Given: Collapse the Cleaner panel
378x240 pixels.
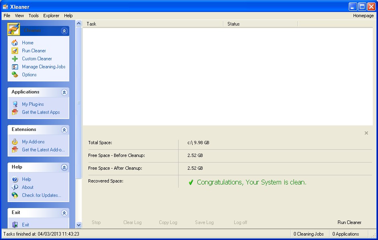Looking at the screenshot, I should coord(64,31).
